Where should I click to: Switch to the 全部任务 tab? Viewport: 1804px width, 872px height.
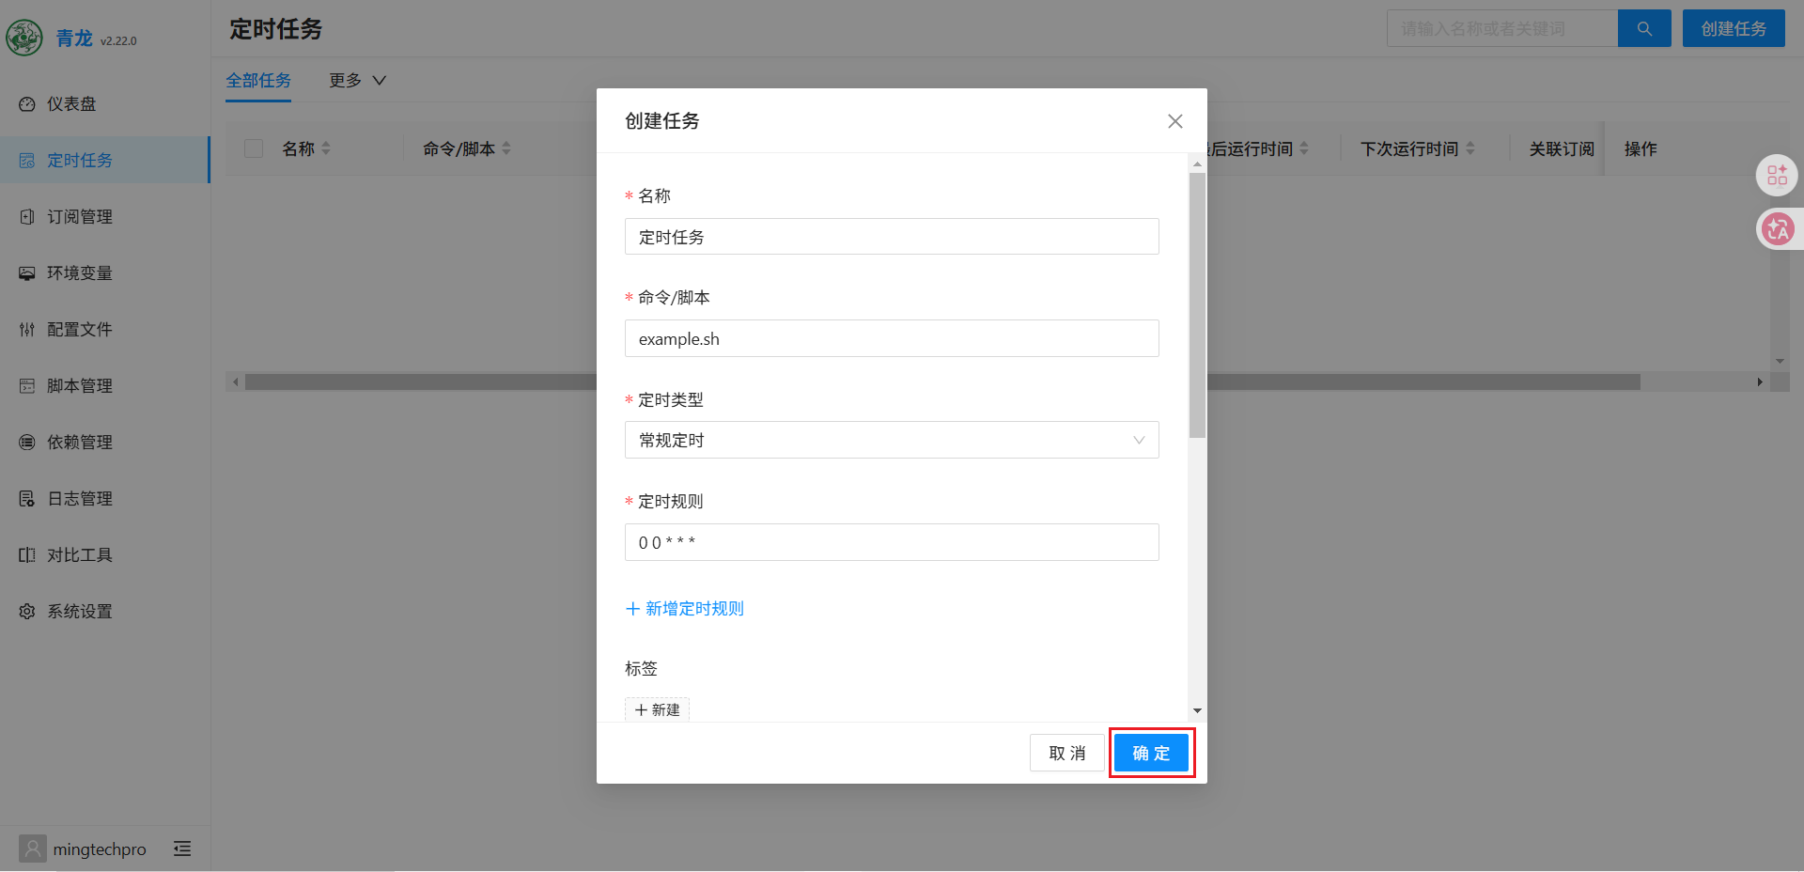pos(258,81)
